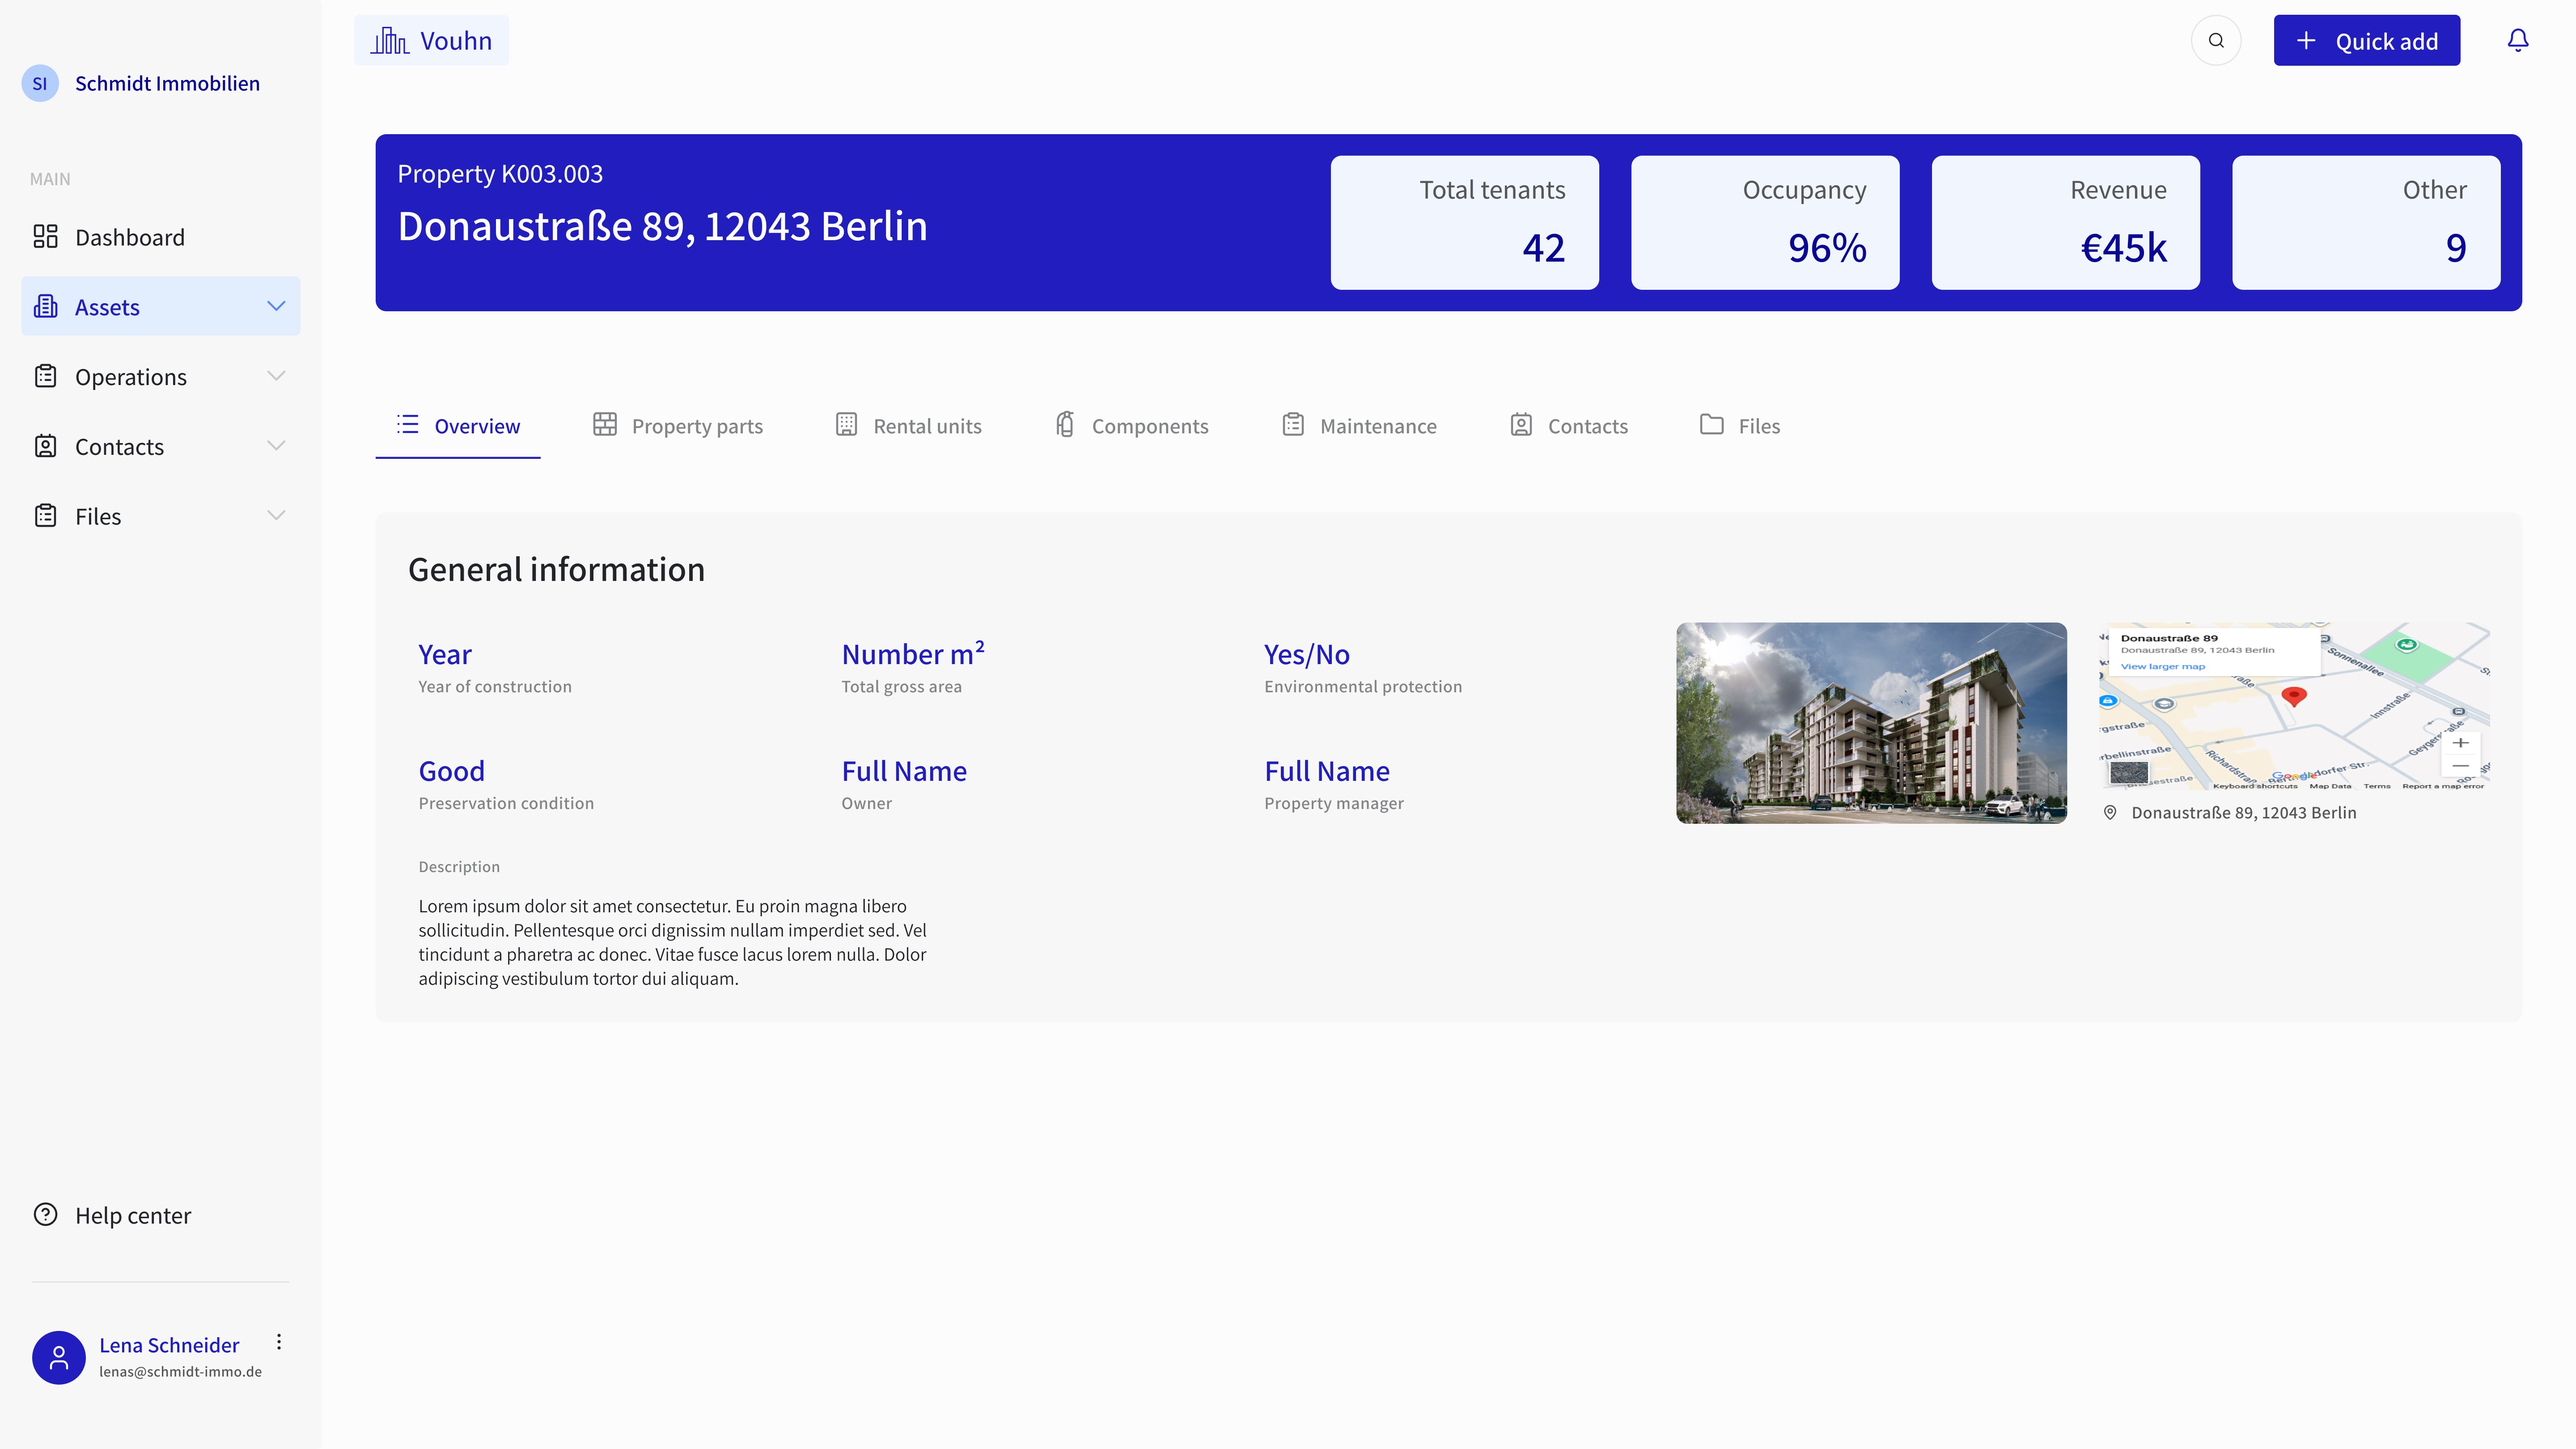Zoom out on the map

2460,766
